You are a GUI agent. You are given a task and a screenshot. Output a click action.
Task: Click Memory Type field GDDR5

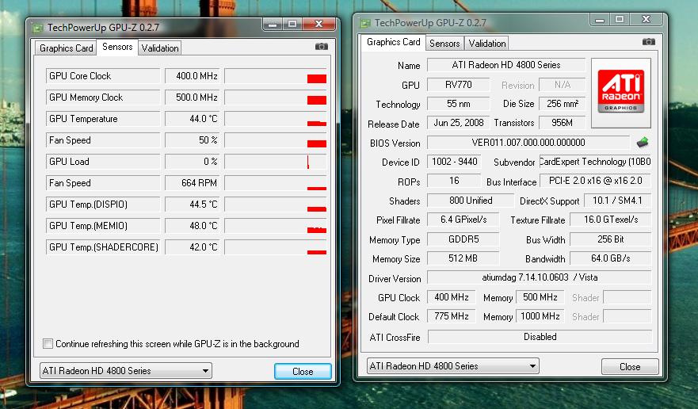pos(463,239)
